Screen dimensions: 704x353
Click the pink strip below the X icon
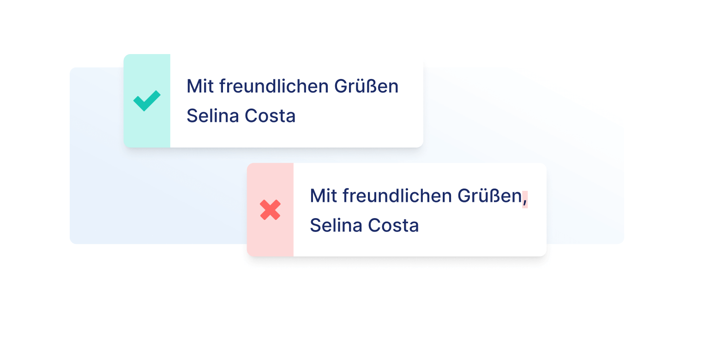tap(270, 240)
